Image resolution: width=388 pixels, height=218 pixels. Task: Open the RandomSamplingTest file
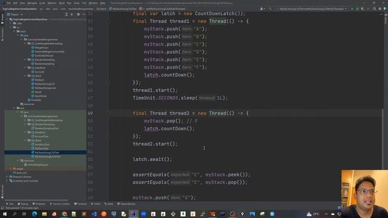pos(45,128)
